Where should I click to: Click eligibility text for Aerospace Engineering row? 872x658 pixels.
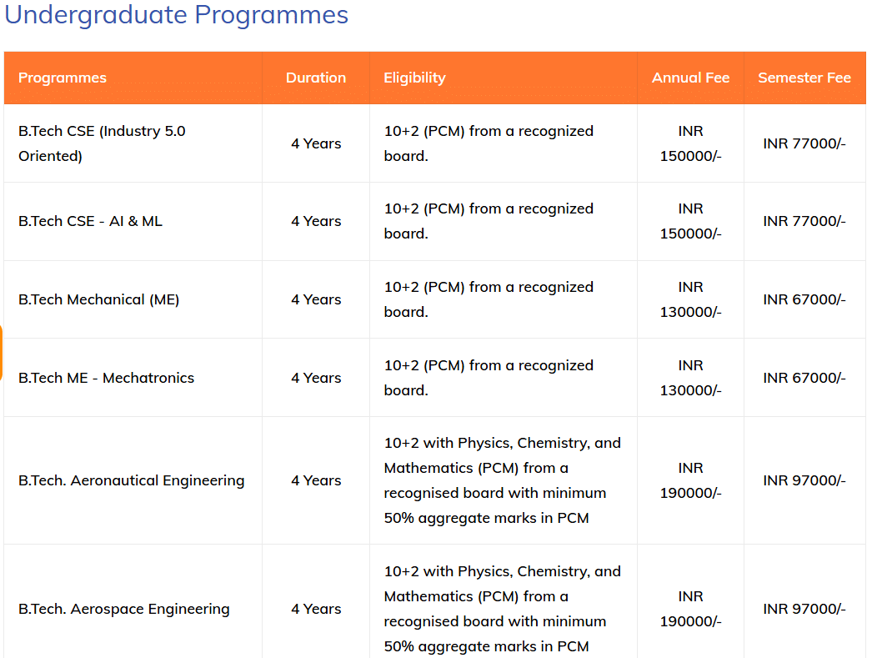click(502, 609)
